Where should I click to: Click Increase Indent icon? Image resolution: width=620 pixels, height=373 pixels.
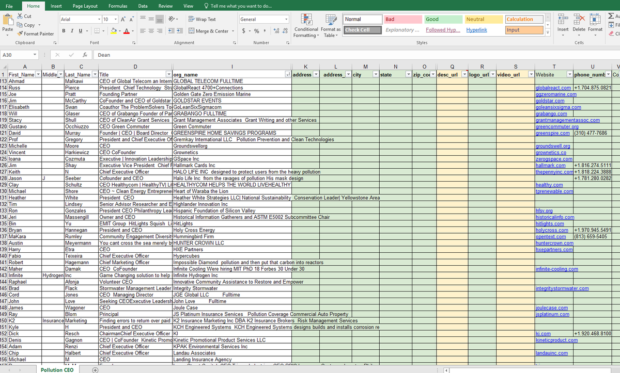click(x=179, y=31)
